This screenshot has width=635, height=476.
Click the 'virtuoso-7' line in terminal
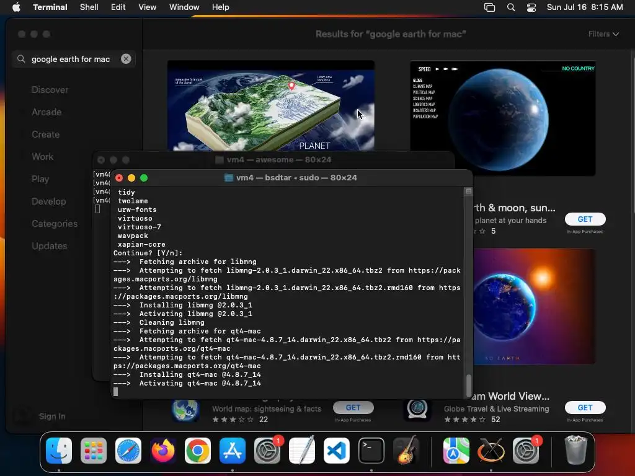click(x=140, y=227)
